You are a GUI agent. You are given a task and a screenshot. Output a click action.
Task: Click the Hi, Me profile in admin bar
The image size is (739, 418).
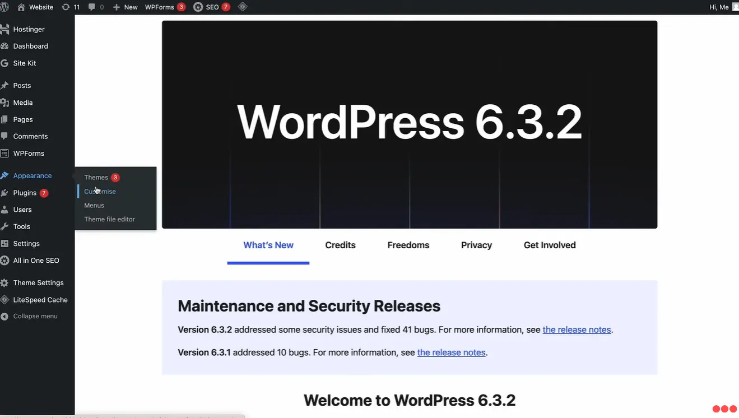click(x=719, y=7)
